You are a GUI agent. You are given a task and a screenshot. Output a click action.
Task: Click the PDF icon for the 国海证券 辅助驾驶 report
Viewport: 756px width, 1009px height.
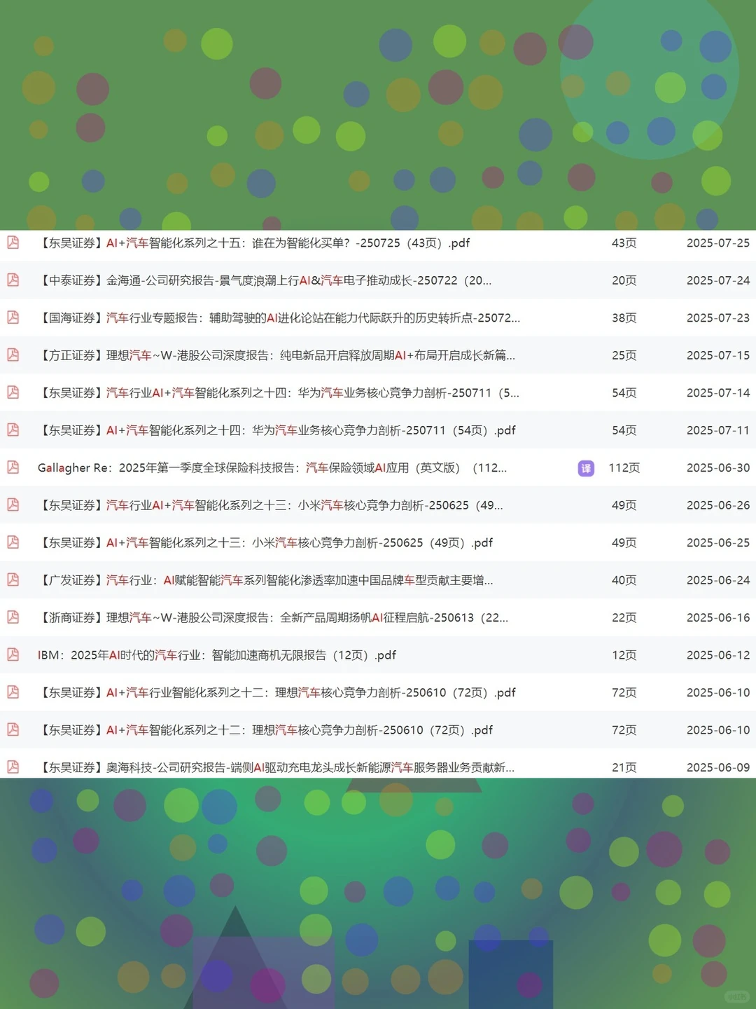[x=13, y=317]
